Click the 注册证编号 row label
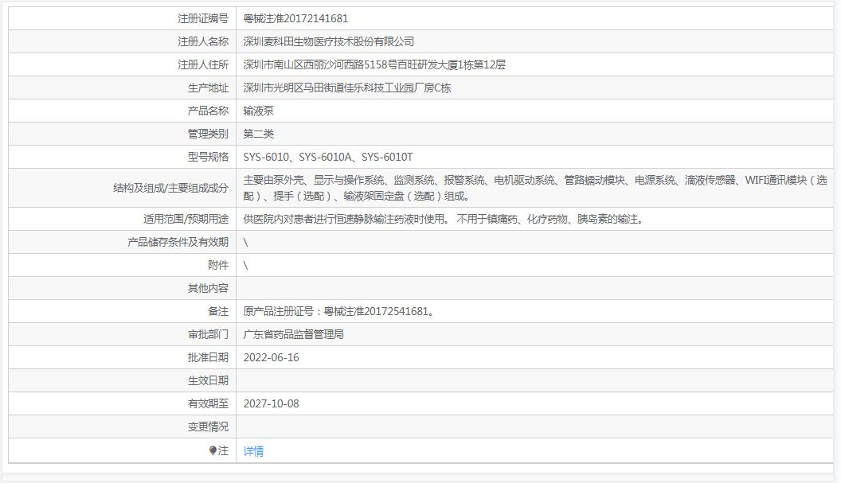This screenshot has height=483, width=841. pyautogui.click(x=202, y=18)
